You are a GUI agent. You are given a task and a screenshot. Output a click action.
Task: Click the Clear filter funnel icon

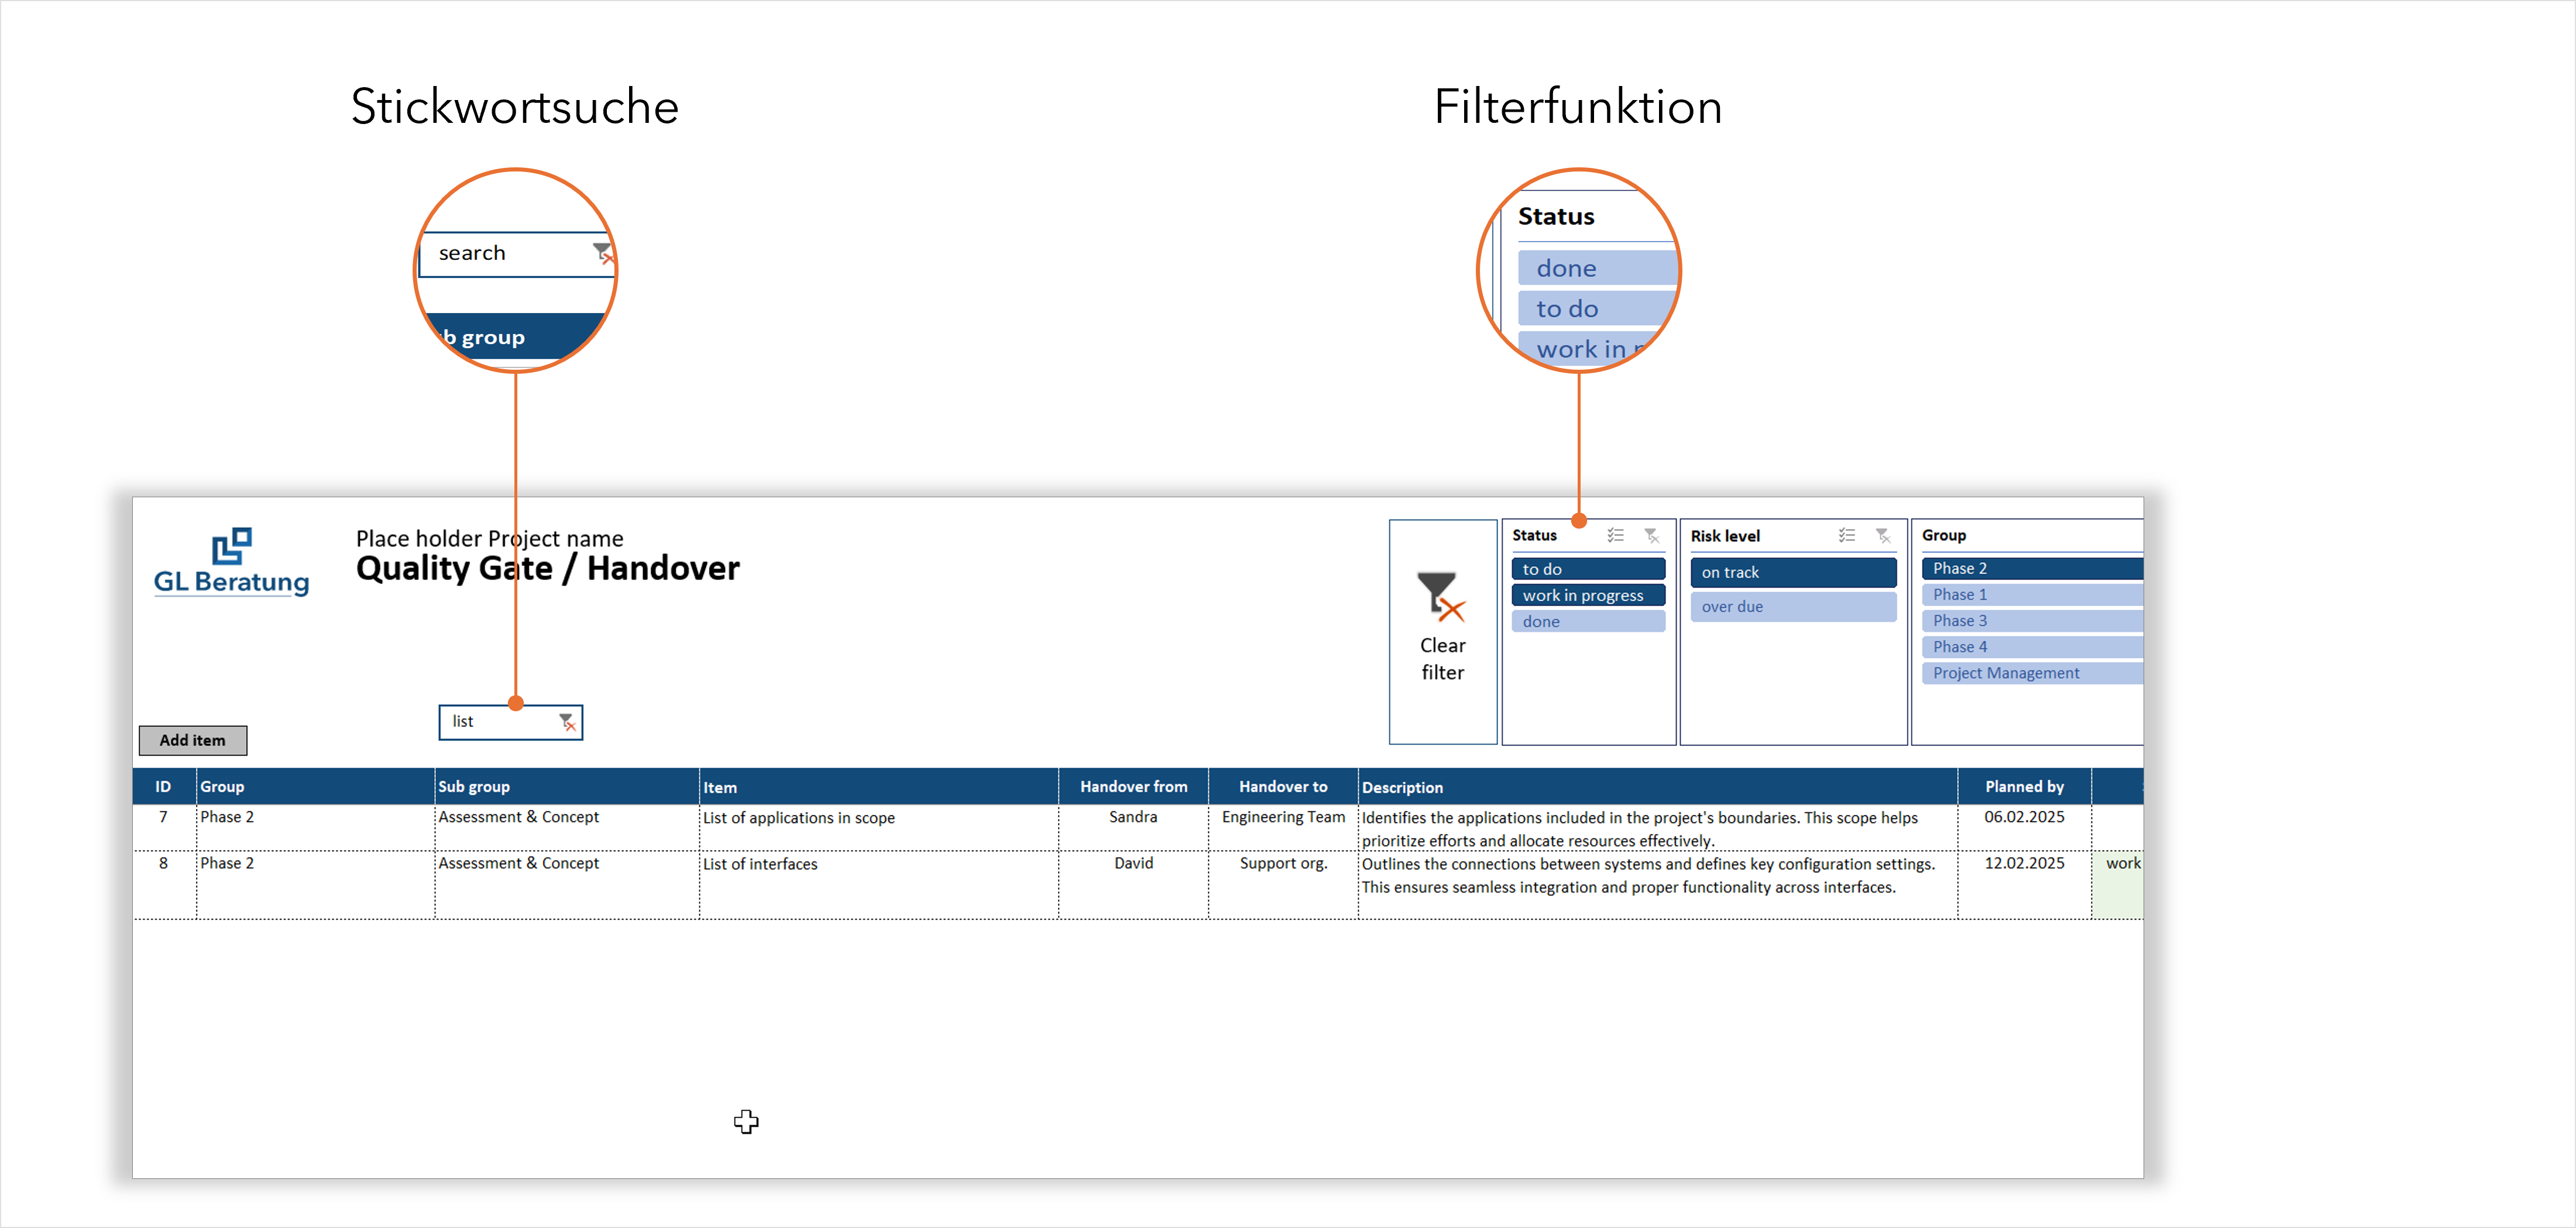click(x=1440, y=596)
